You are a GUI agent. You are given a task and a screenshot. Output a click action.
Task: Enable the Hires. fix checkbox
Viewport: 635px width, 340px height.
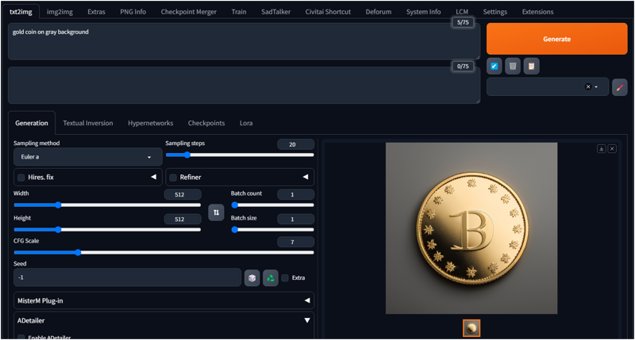tap(21, 178)
